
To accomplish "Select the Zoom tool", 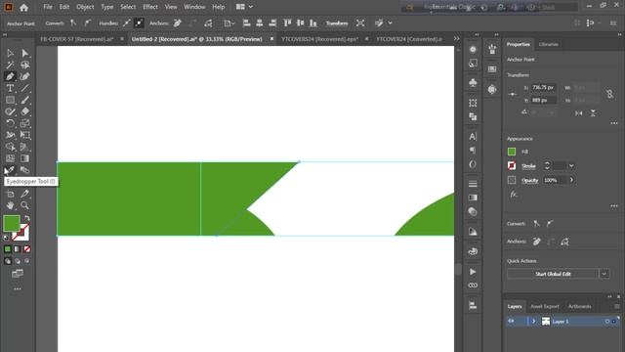I will coord(24,205).
